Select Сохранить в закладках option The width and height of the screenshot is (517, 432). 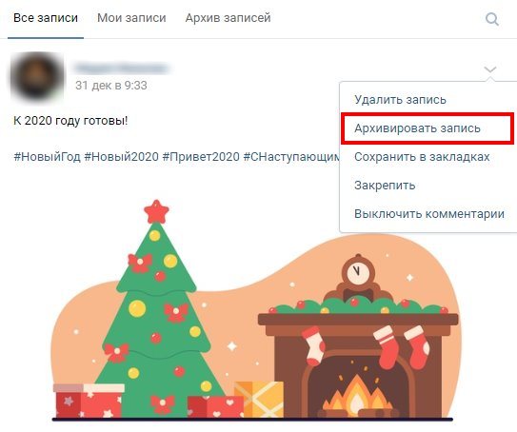[422, 156]
